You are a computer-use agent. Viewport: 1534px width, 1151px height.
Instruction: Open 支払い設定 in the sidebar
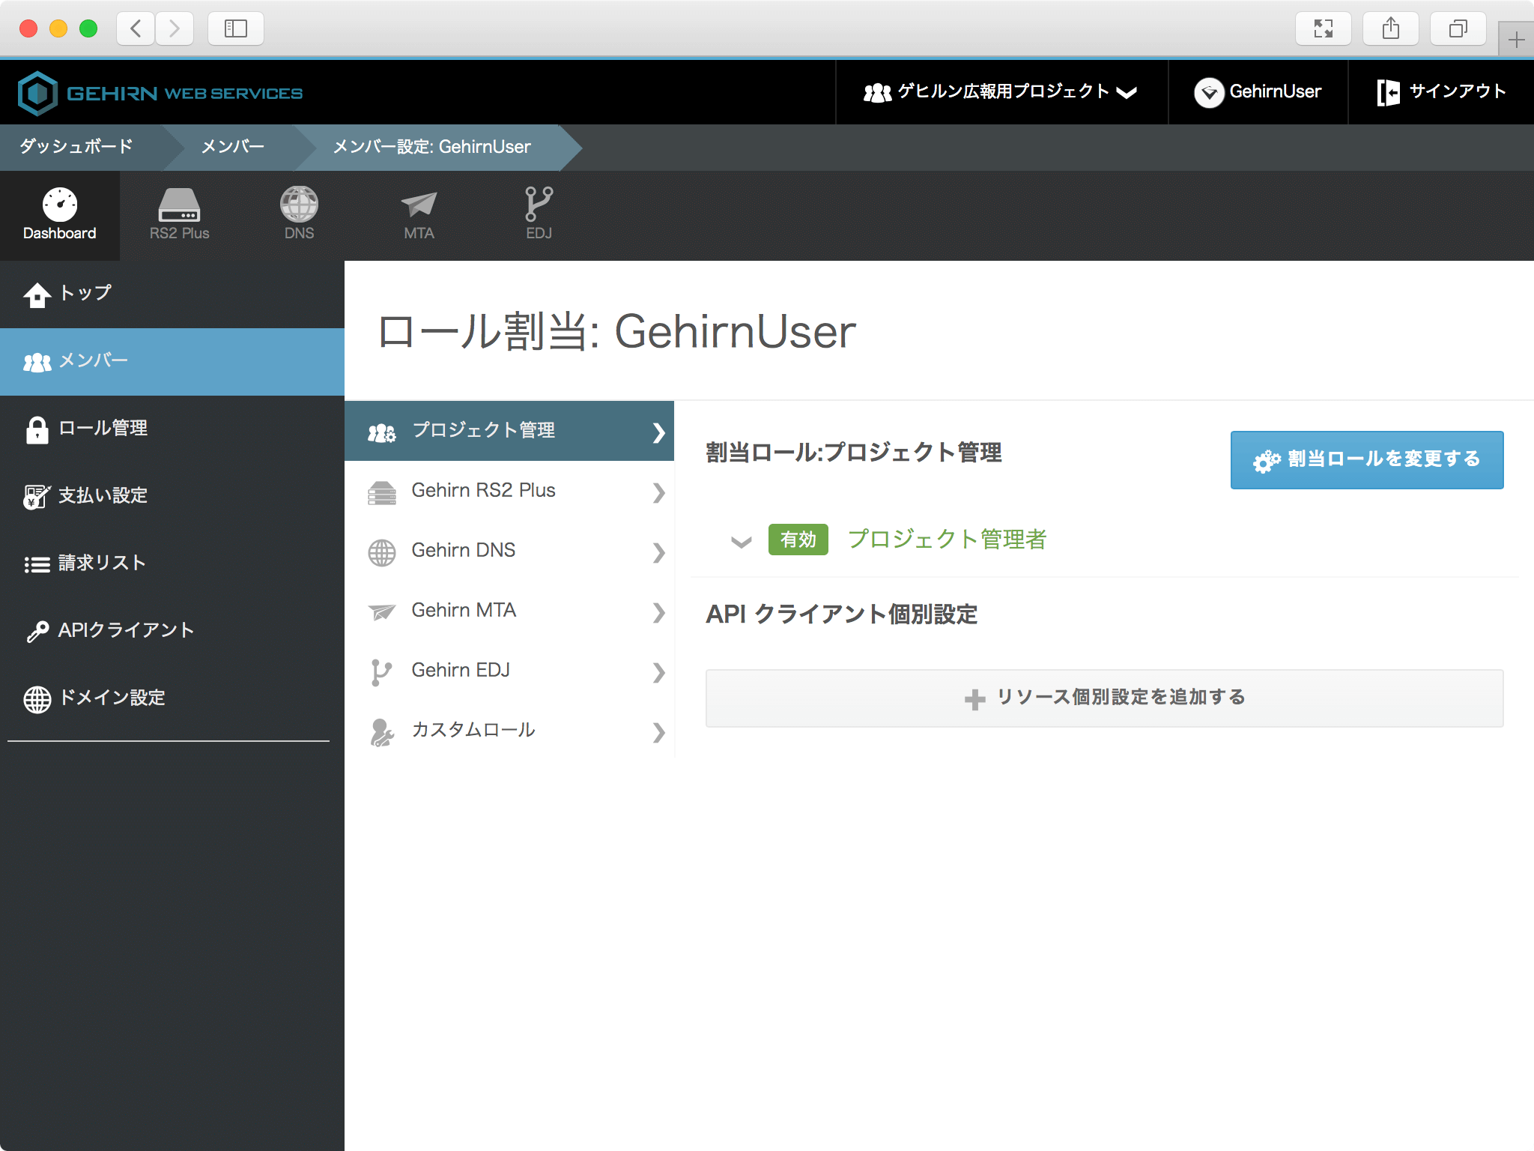103,496
